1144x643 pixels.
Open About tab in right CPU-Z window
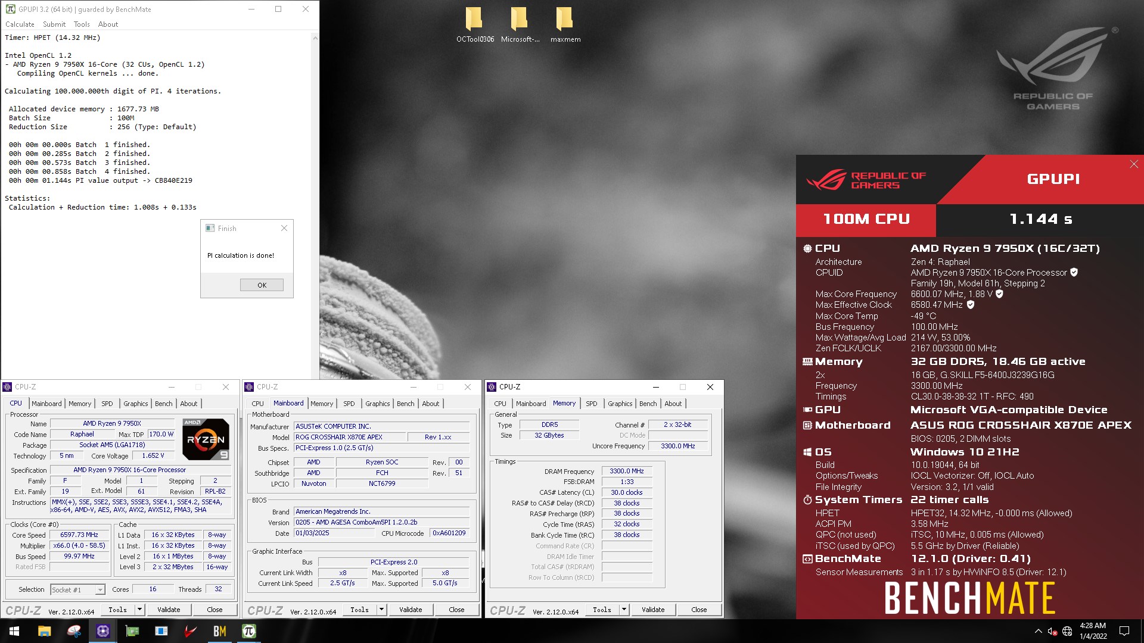point(673,404)
